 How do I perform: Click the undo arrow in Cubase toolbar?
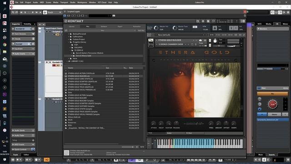point(13,12)
